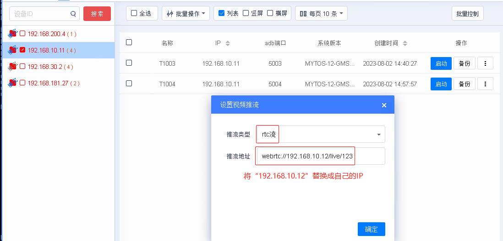
Task: Open the 批量操作 dropdown menu
Action: (186, 13)
